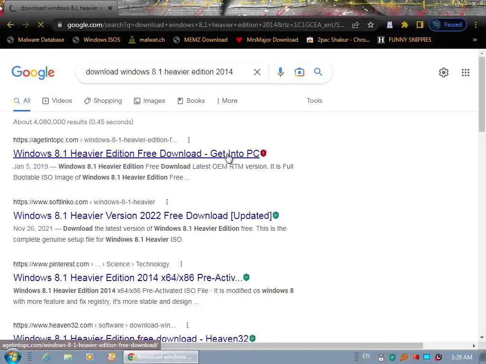Stop loading the page
The width and height of the screenshot is (486, 364).
pos(41,25)
